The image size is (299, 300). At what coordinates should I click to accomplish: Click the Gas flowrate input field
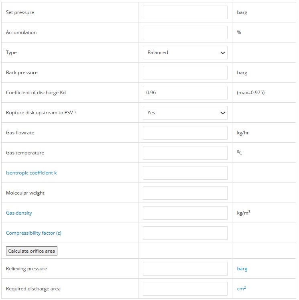click(185, 133)
